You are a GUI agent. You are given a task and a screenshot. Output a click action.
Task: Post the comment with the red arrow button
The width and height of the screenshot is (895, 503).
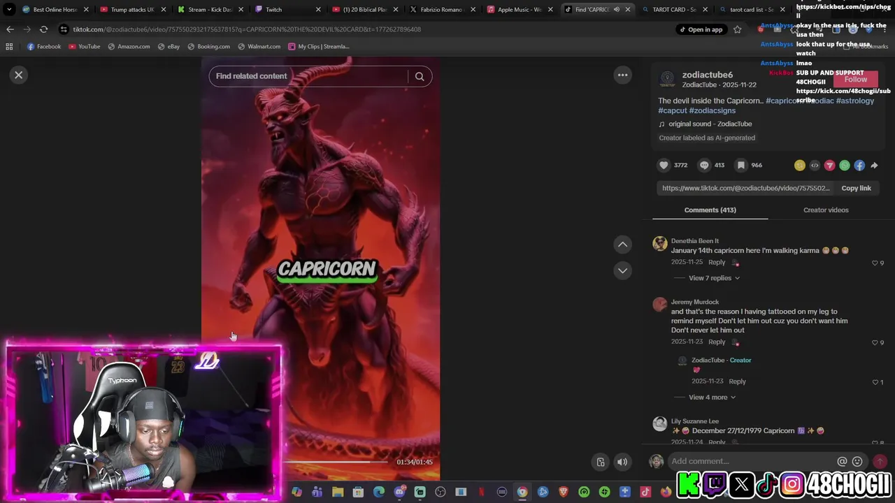[x=880, y=461]
